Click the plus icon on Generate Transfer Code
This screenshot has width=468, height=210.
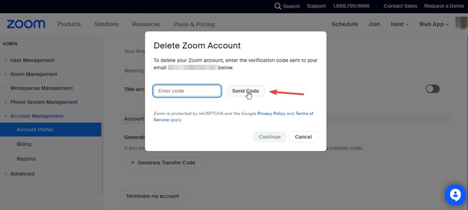pyautogui.click(x=133, y=163)
